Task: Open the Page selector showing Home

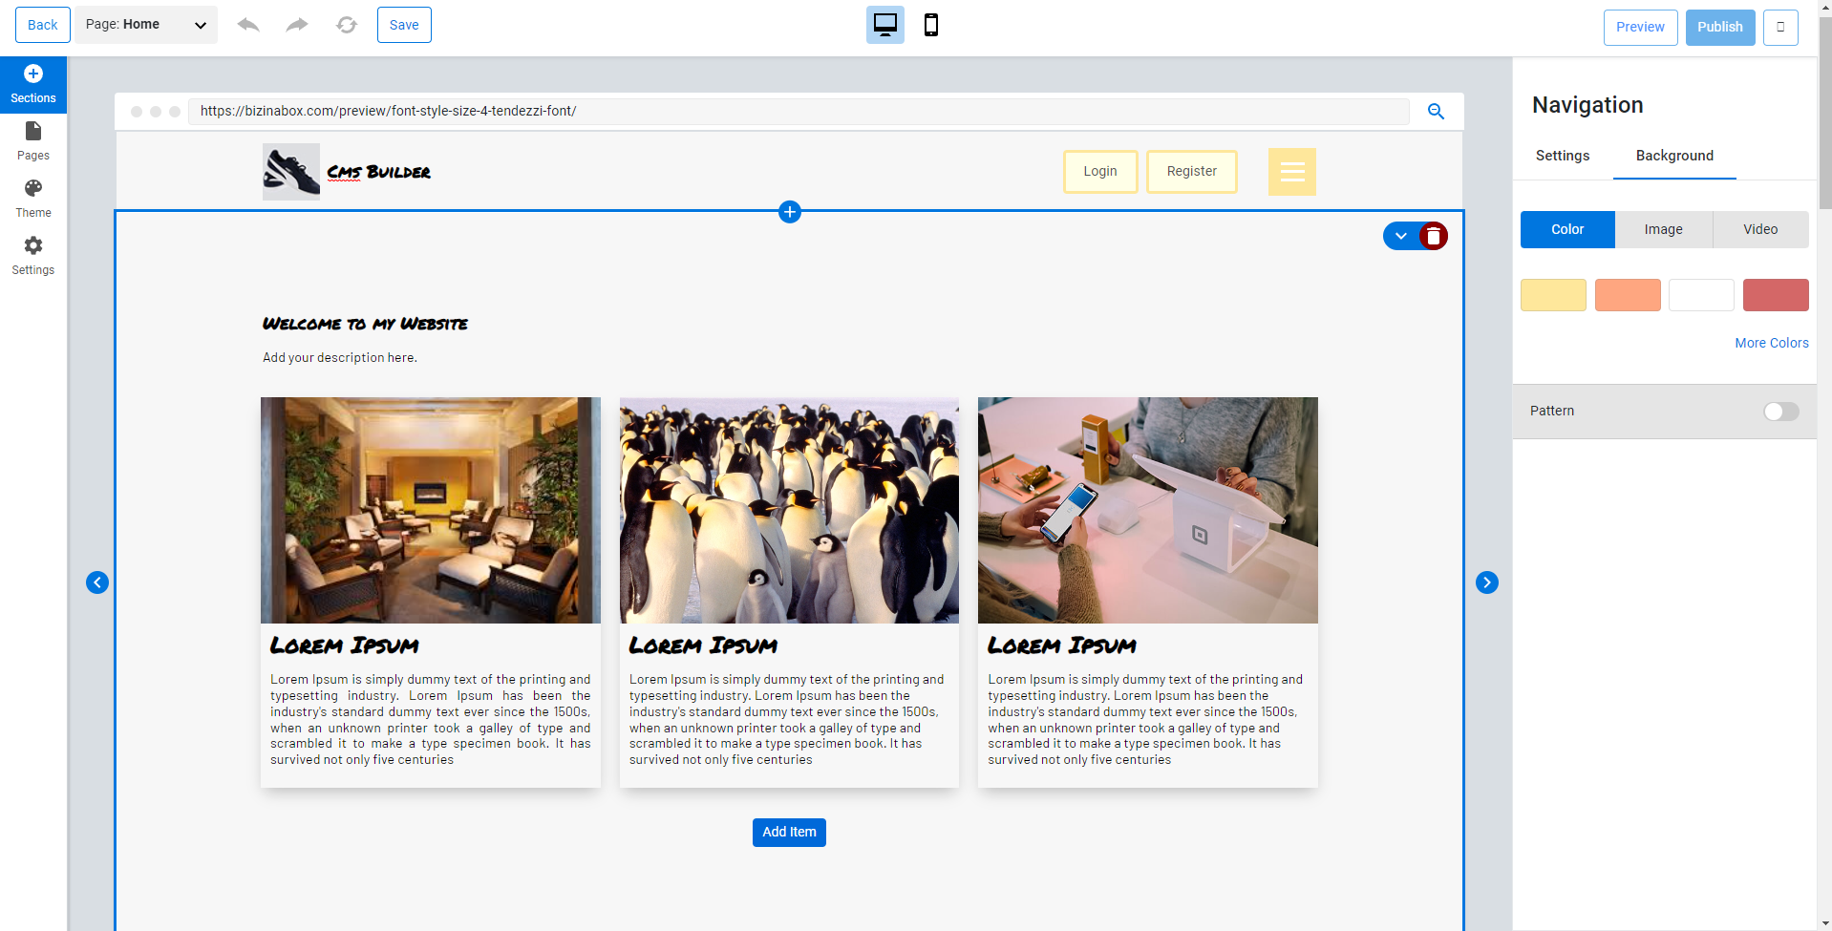Action: click(145, 24)
